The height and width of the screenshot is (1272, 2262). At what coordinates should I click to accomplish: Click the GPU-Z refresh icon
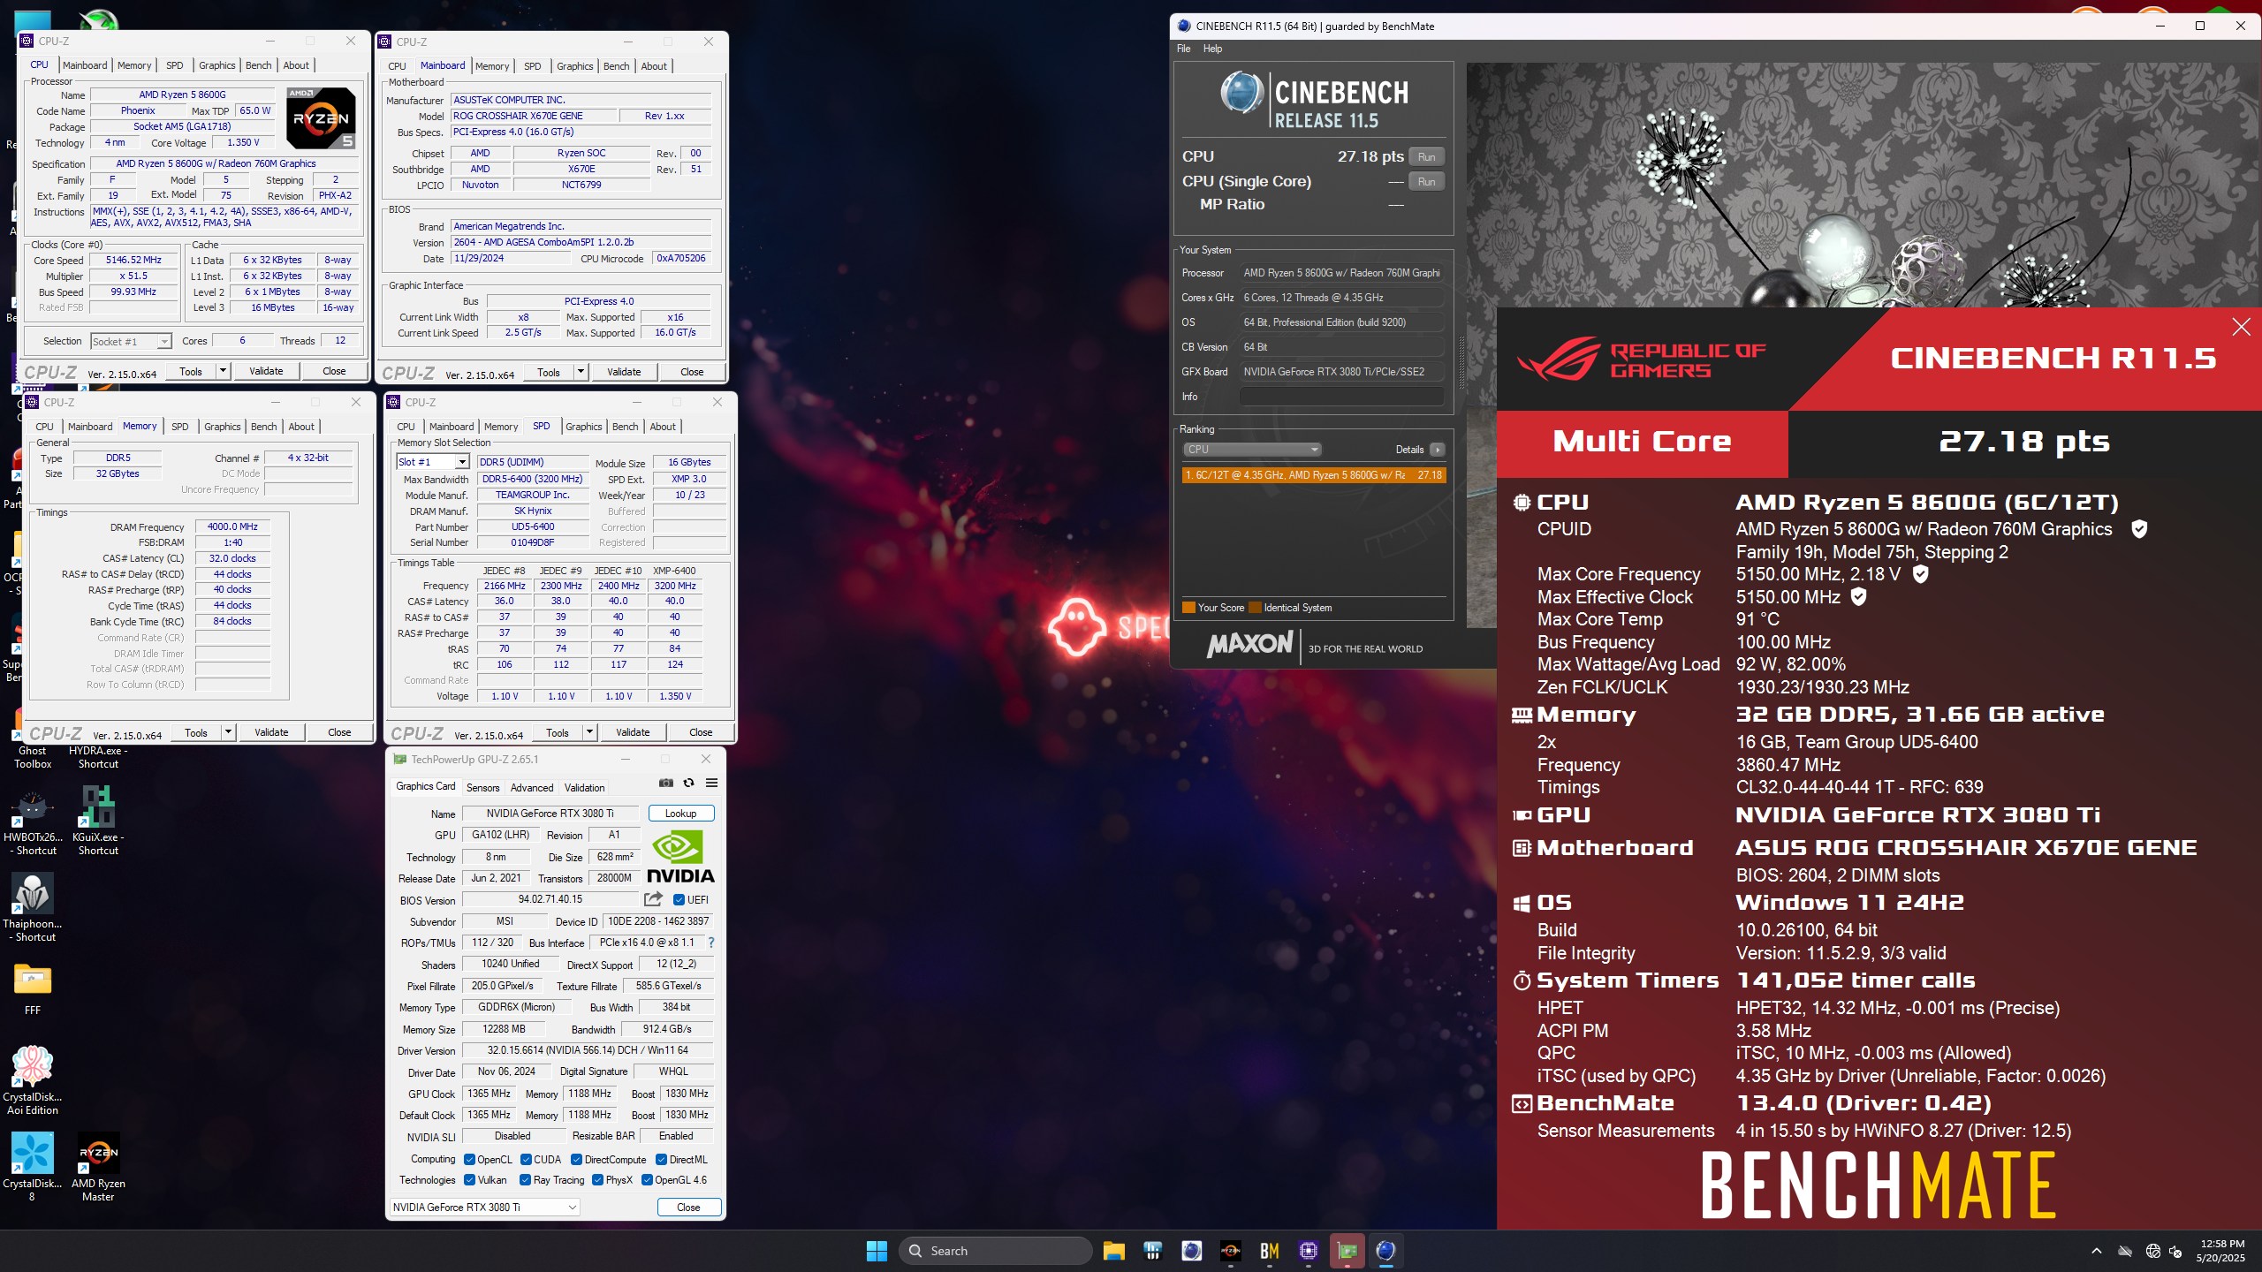[x=688, y=783]
